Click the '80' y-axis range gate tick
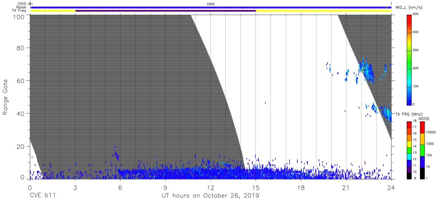Viewport: 440px width, 203px height. click(x=21, y=48)
